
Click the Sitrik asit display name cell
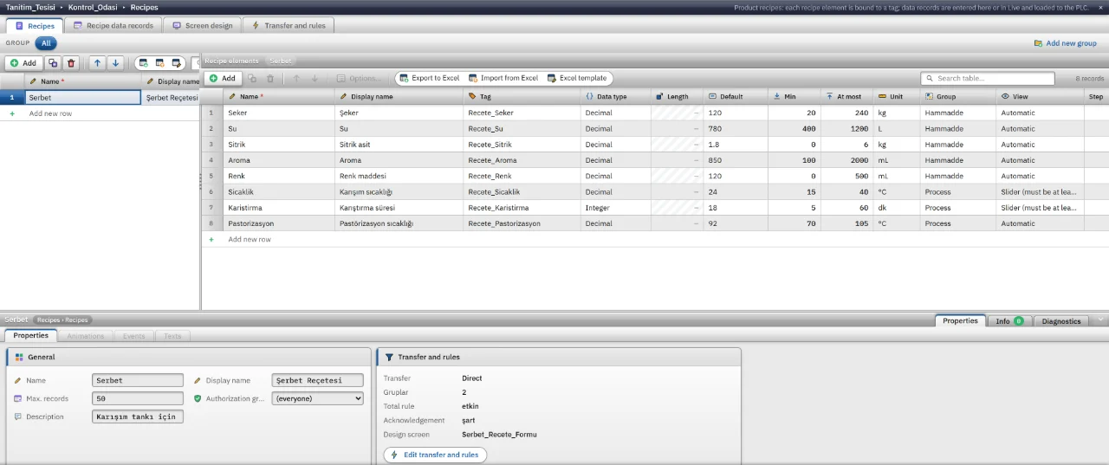[399, 145]
